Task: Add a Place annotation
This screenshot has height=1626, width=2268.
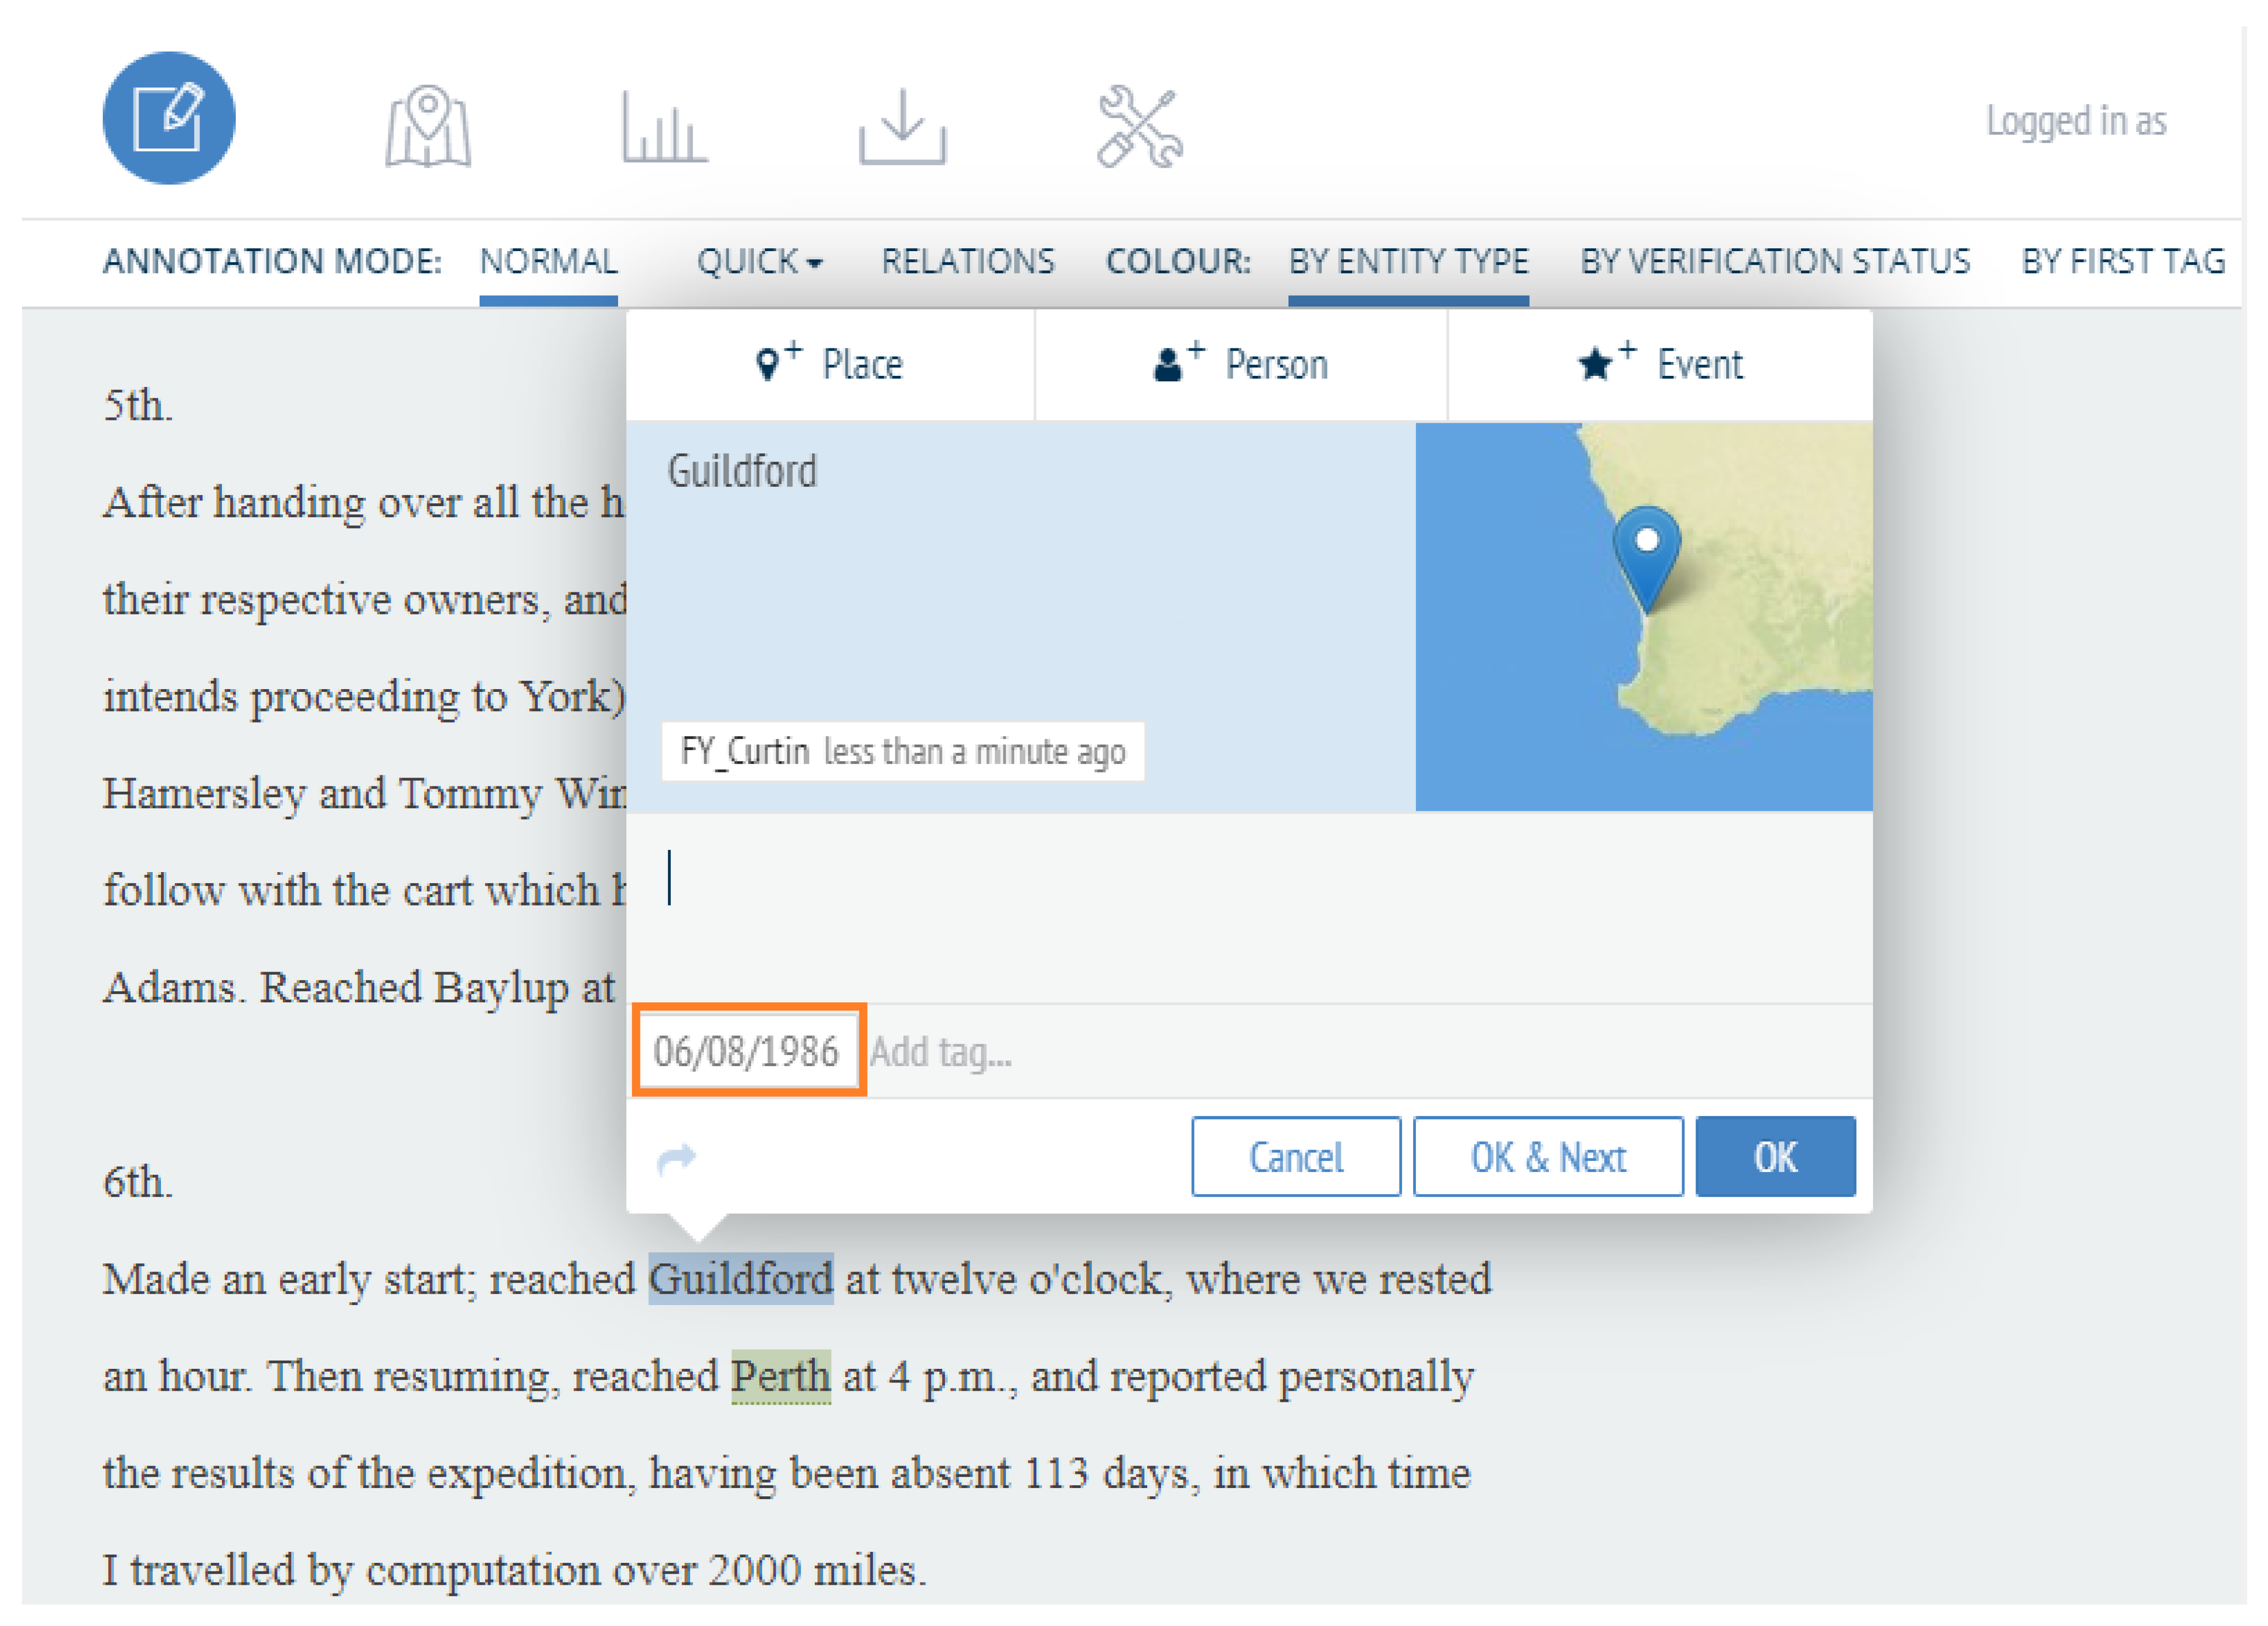Action: click(x=830, y=365)
